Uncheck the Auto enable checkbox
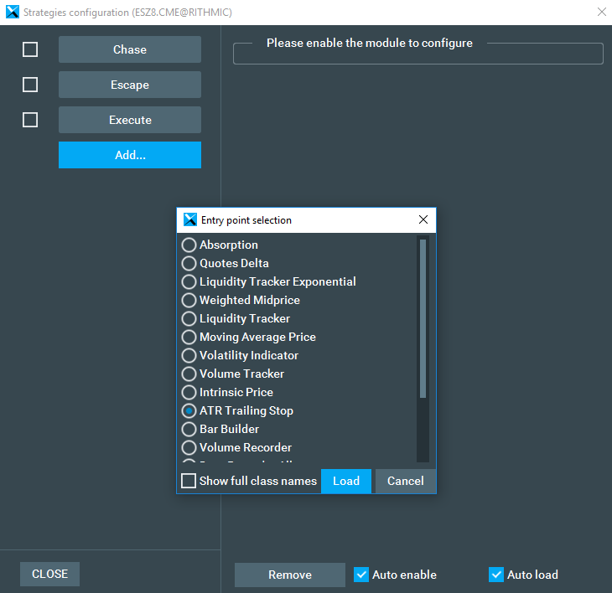Screen dimensions: 612x593 [361, 575]
